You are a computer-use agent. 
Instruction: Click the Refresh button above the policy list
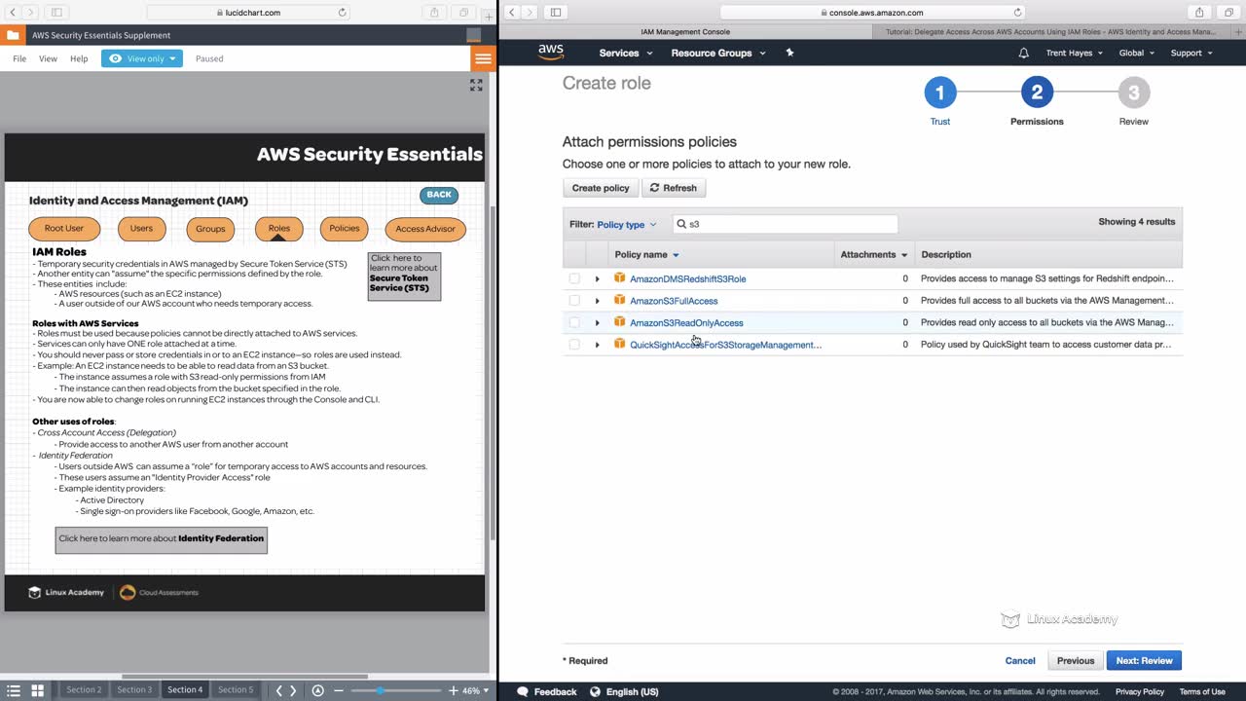674,188
